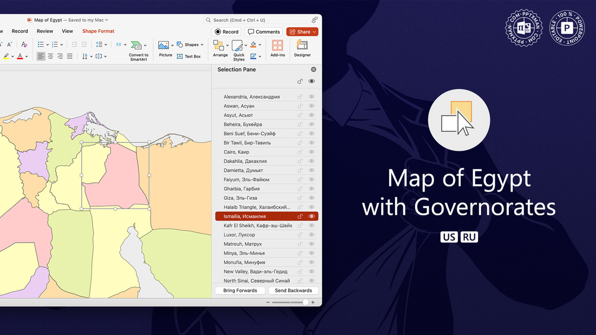Hide the Alexandria object
The width and height of the screenshot is (596, 335).
(312, 97)
